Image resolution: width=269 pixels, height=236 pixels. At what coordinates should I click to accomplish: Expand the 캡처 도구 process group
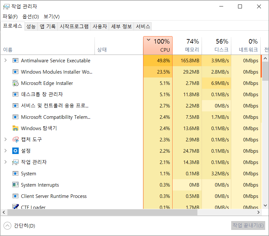5,139
